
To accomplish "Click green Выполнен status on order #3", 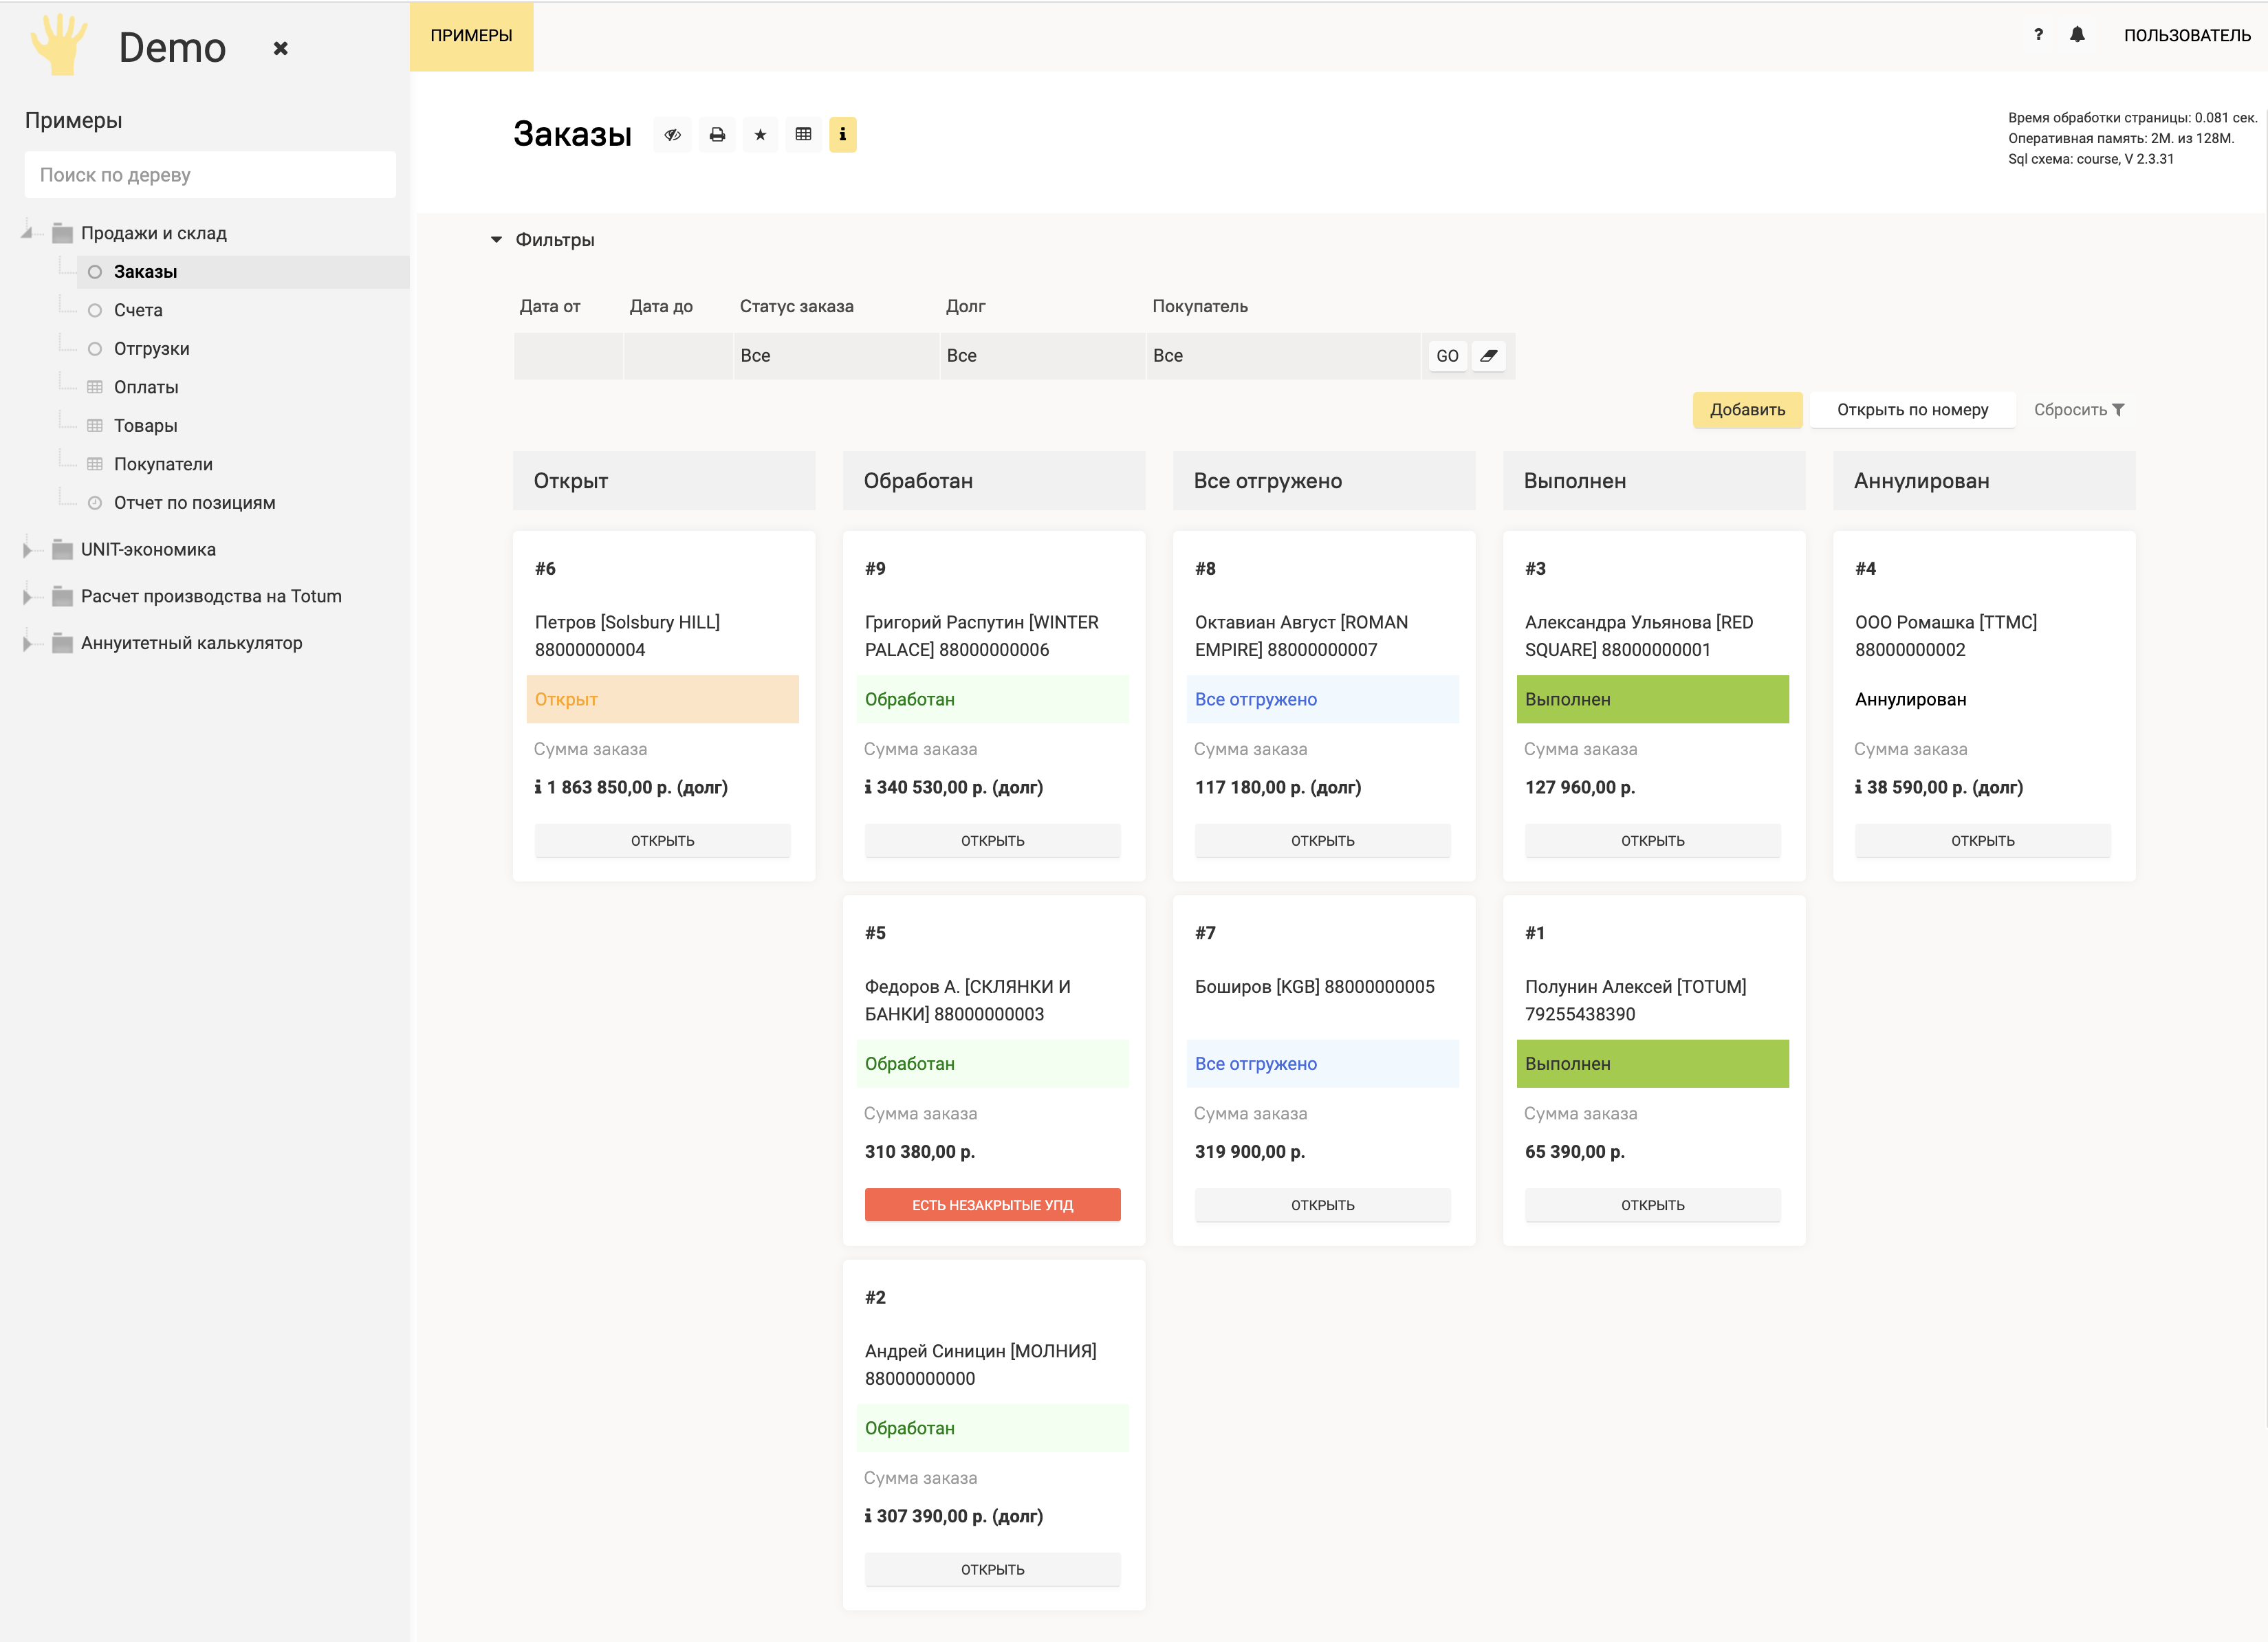I will click(1652, 699).
